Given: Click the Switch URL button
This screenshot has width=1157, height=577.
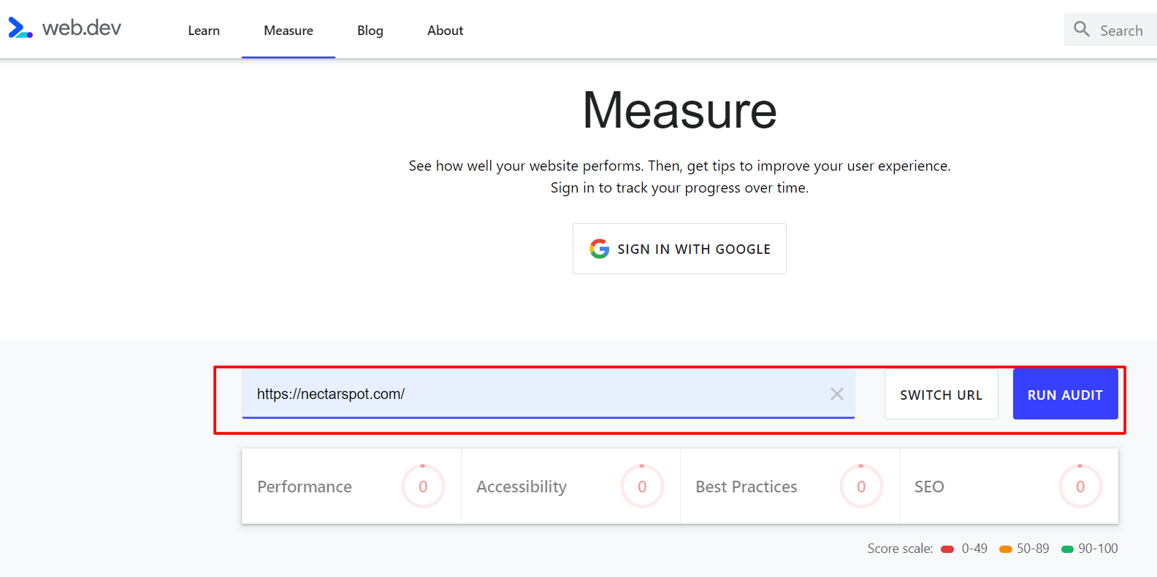Looking at the screenshot, I should 941,395.
